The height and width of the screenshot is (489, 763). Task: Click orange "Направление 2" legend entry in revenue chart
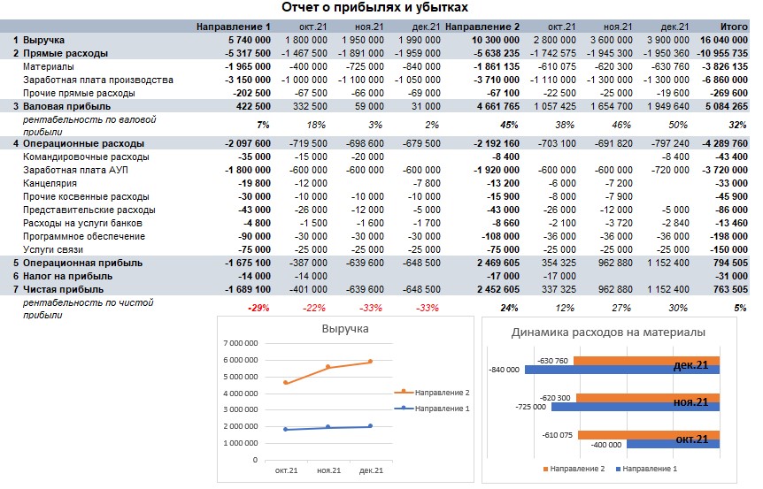(441, 392)
